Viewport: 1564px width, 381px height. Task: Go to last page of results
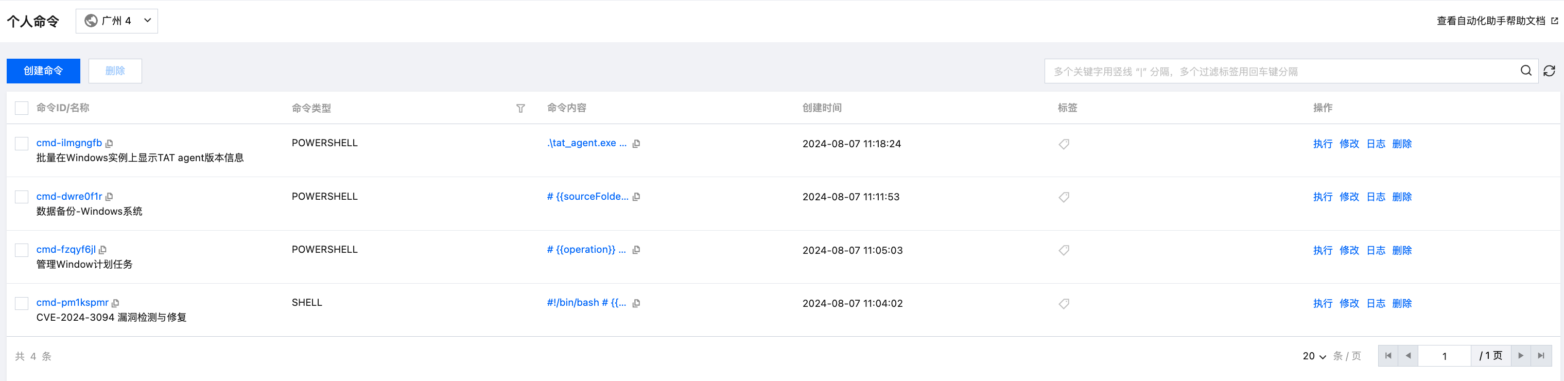click(1541, 355)
